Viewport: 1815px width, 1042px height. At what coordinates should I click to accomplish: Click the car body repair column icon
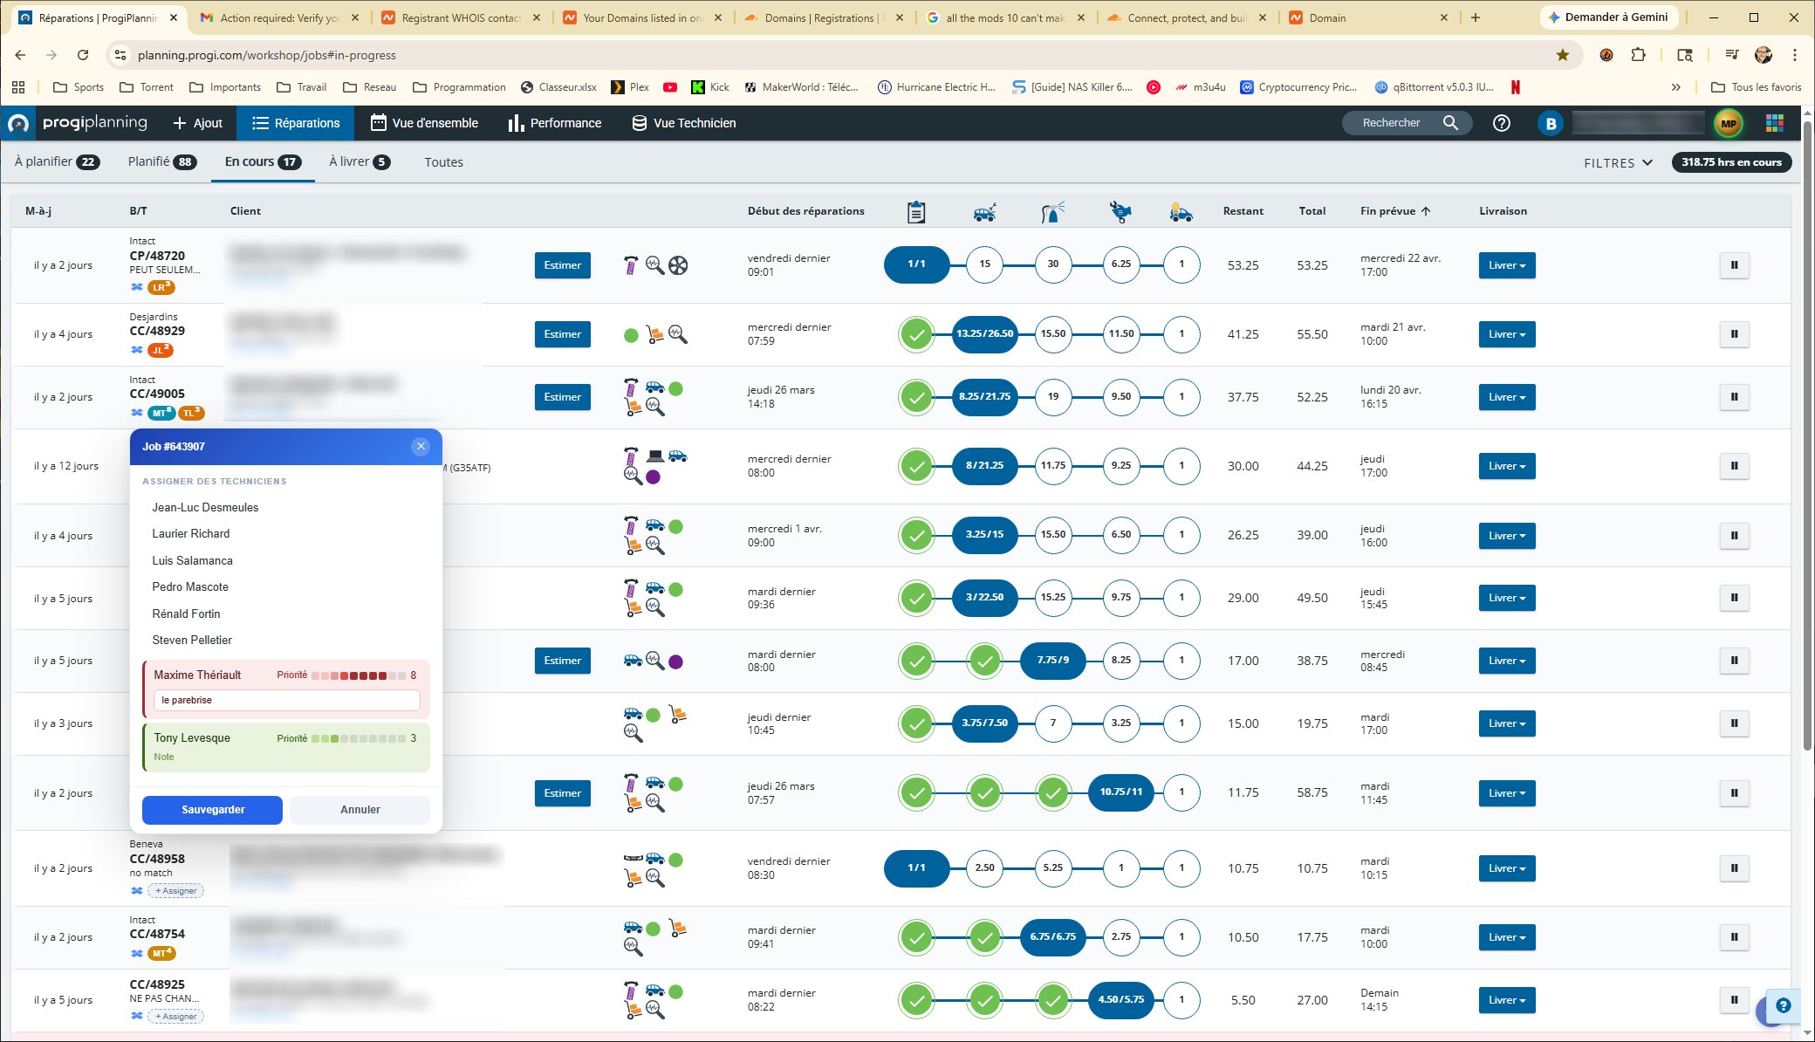[984, 211]
